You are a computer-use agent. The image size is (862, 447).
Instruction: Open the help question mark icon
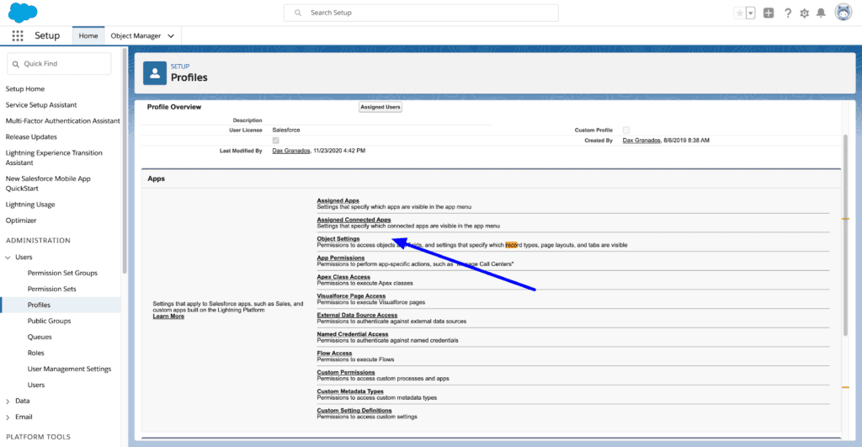788,13
